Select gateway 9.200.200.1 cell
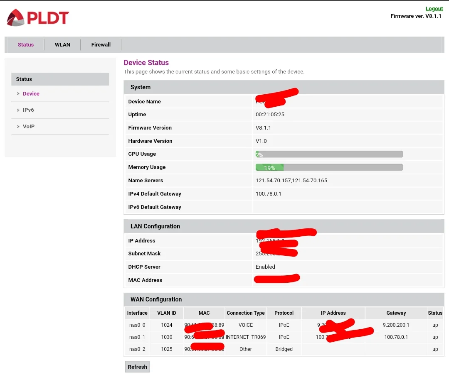The height and width of the screenshot is (387, 449). (x=396, y=325)
